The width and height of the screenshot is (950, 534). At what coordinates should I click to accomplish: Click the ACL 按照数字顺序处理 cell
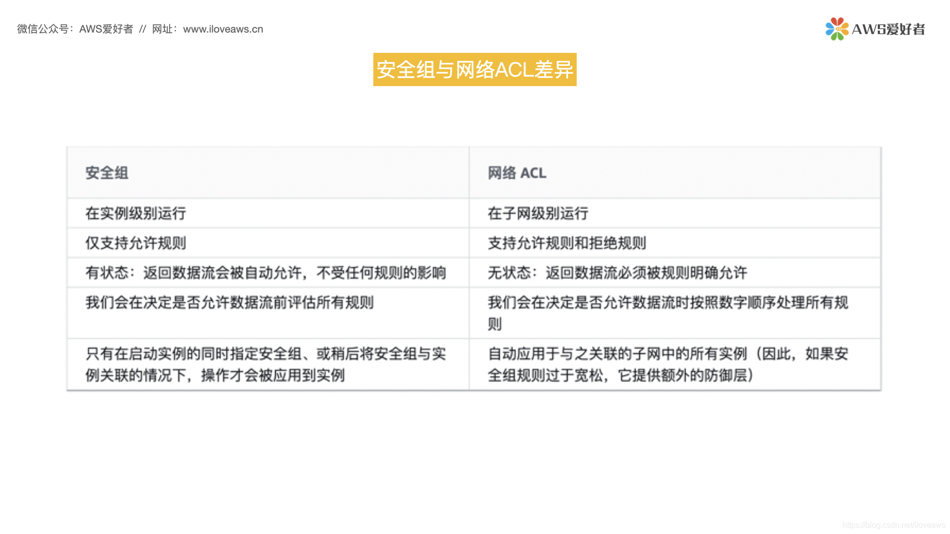(x=667, y=303)
